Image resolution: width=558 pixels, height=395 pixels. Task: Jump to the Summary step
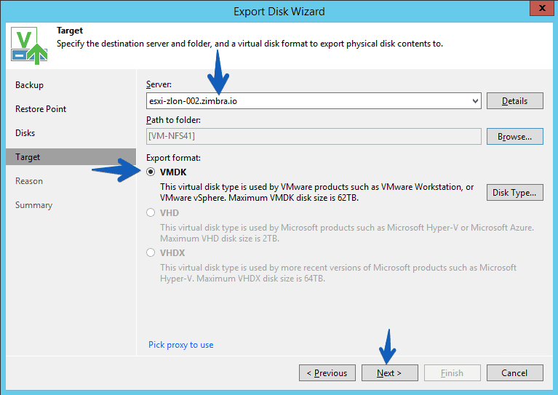33,205
